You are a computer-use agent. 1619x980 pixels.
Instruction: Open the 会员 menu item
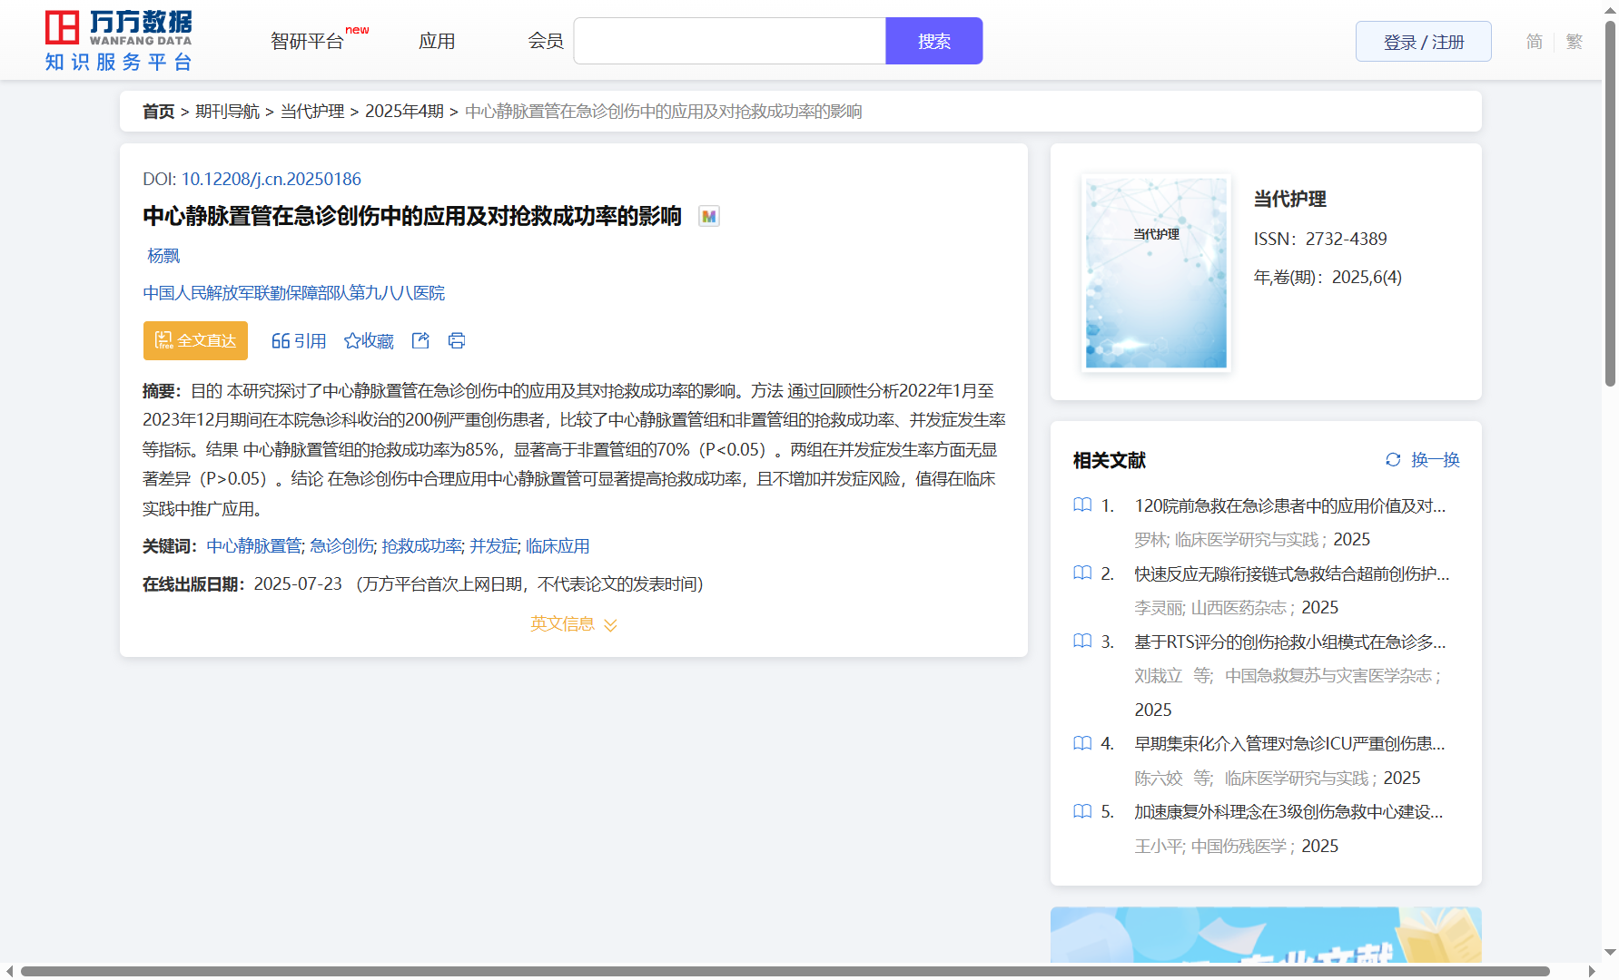(546, 42)
